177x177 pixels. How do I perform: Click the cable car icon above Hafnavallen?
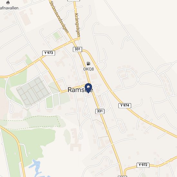click(x=8, y=3)
